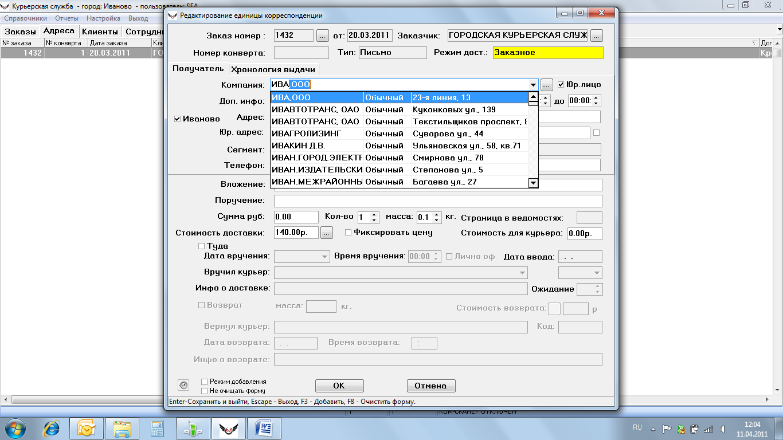The width and height of the screenshot is (783, 440).
Task: Click ellipsis button beside Стоимость доставки
Action: [x=327, y=233]
